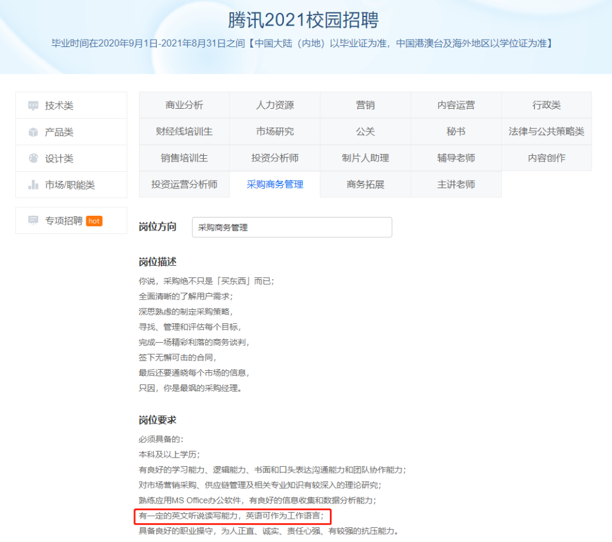Select the 制片人助理 position tab

point(365,158)
